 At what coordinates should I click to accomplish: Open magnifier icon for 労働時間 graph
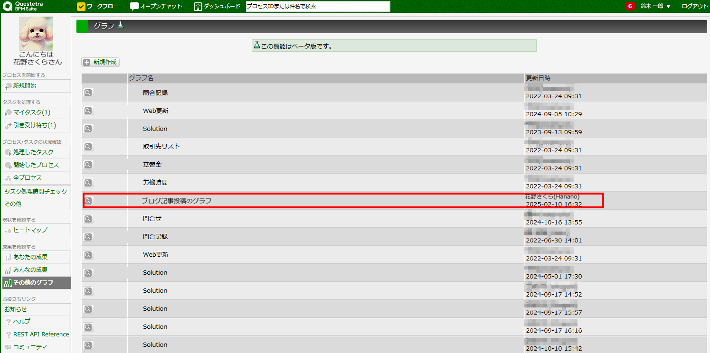(x=88, y=183)
